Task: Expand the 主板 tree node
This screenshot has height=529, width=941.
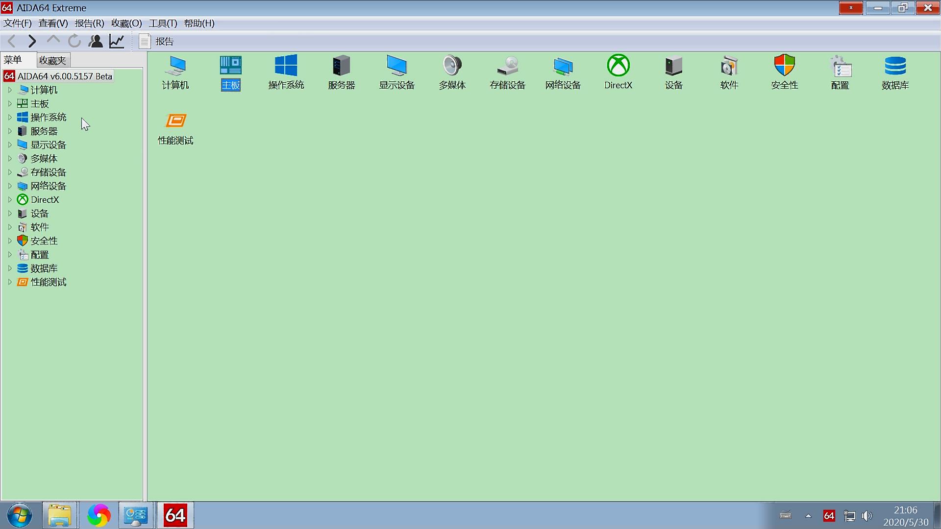Action: (10, 104)
